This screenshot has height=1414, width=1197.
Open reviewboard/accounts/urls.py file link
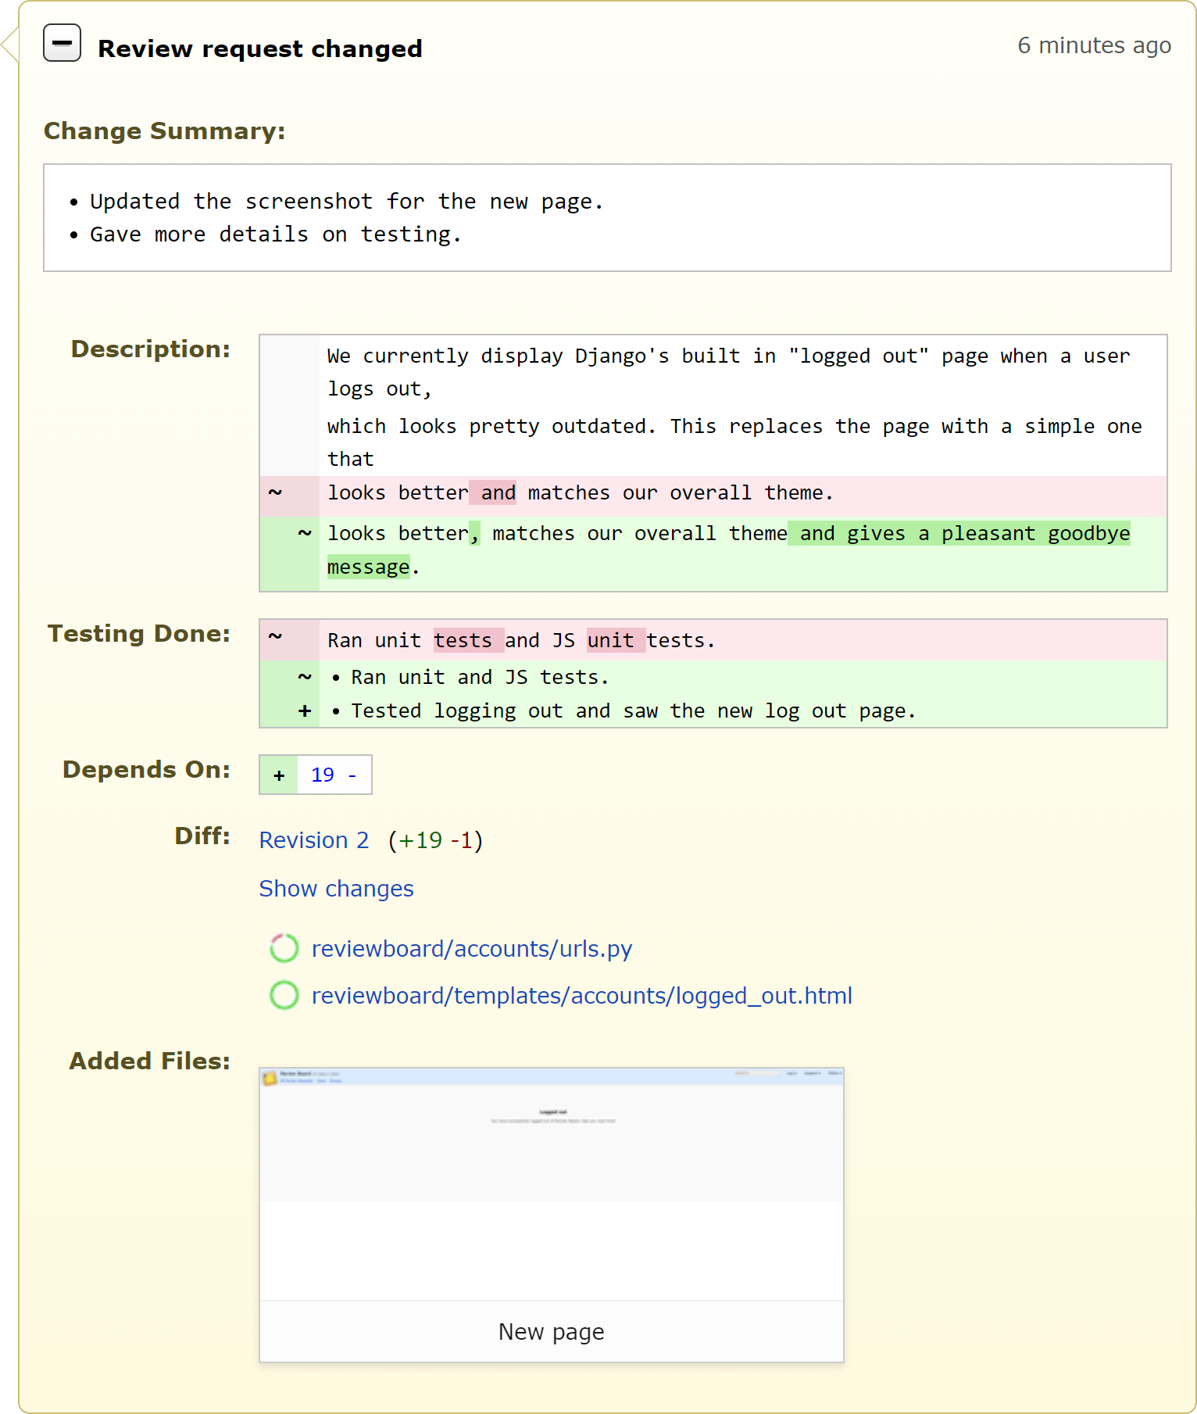[472, 949]
